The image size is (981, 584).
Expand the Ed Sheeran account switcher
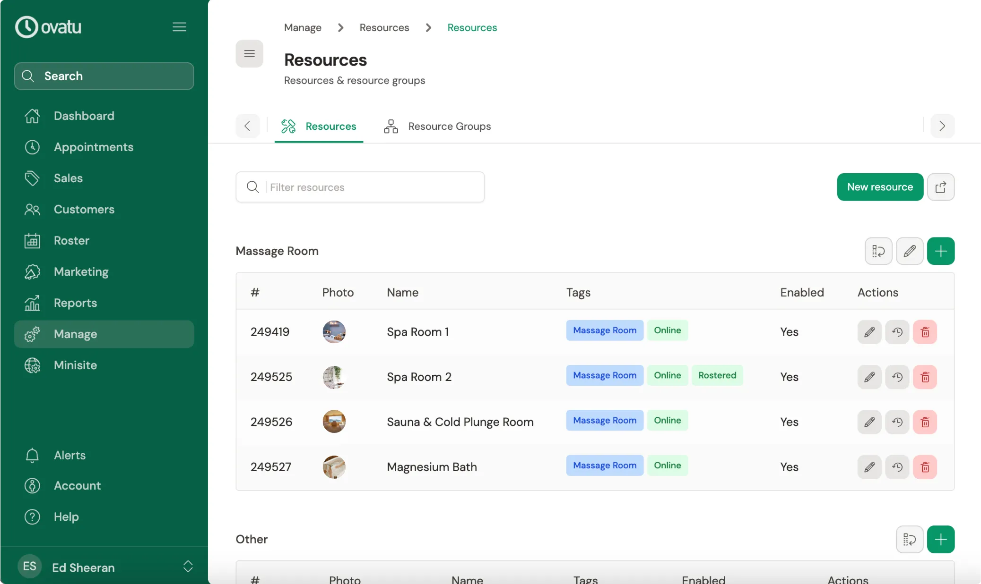[188, 567]
